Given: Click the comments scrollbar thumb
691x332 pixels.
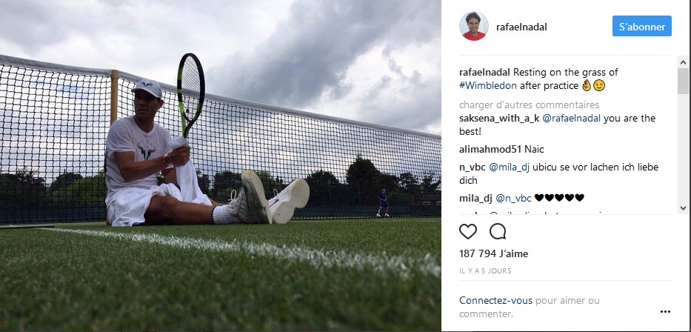Looking at the screenshot, I should (x=683, y=81).
